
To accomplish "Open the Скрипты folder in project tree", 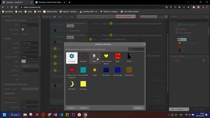I will pos(181,29).
